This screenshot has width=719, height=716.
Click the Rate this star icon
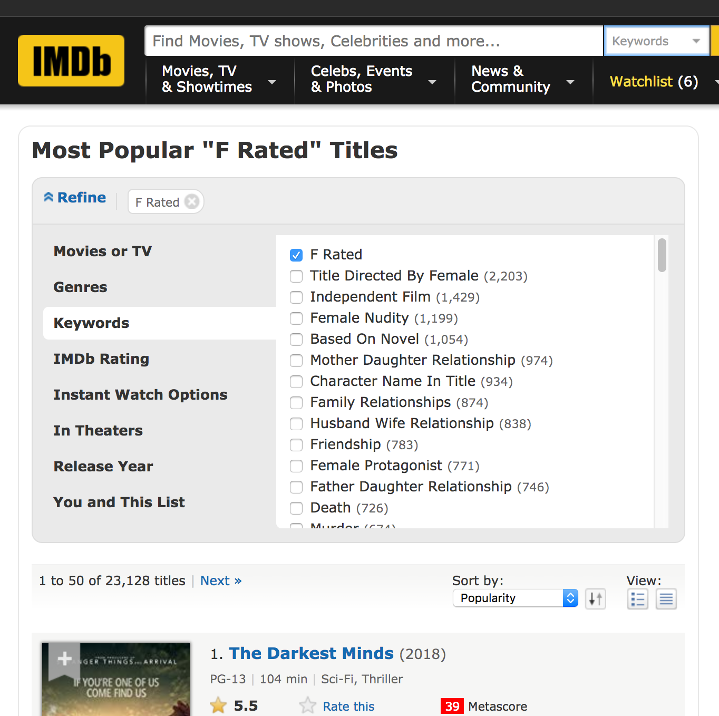point(307,705)
